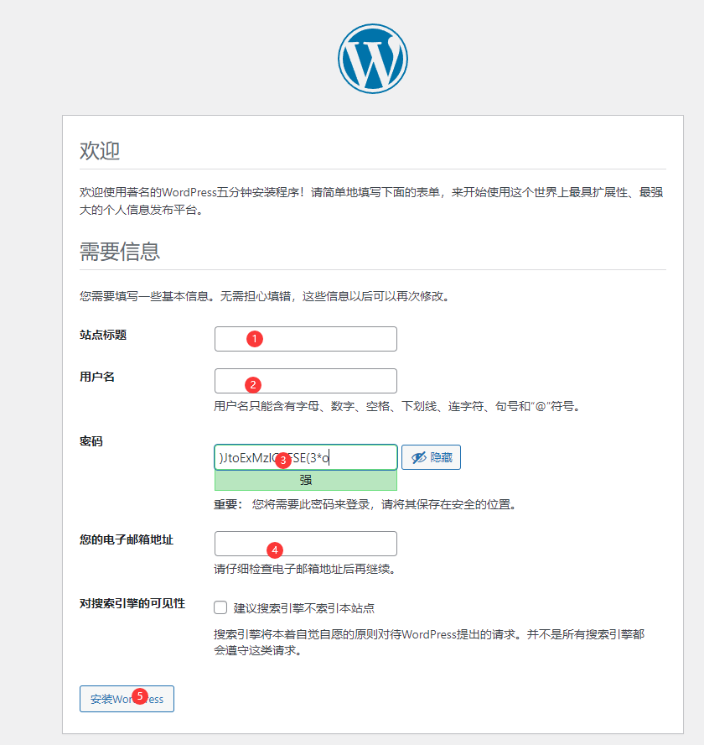Click the 站点标题 field label
The image size is (704, 745).
tap(103, 335)
